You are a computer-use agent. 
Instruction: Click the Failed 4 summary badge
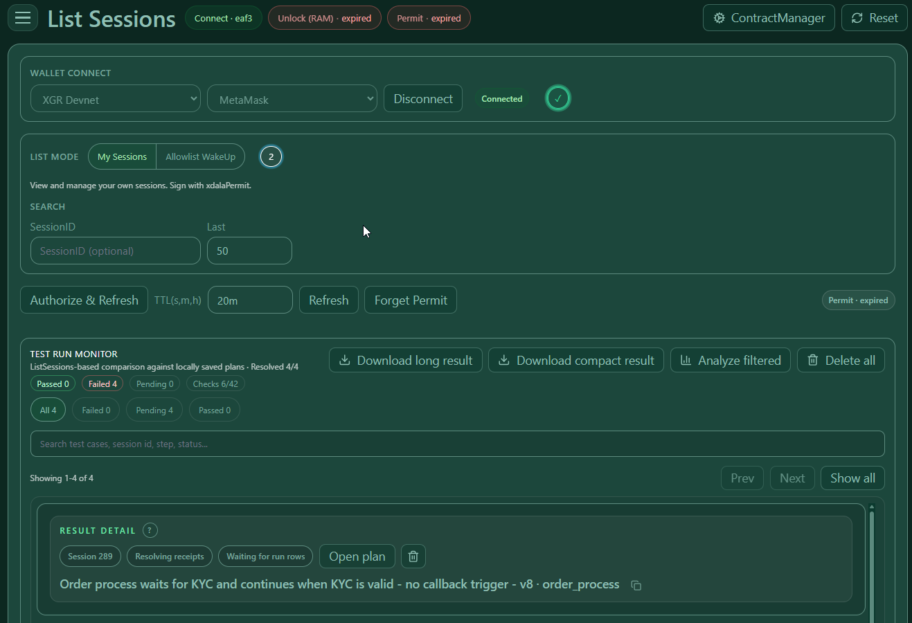point(102,383)
